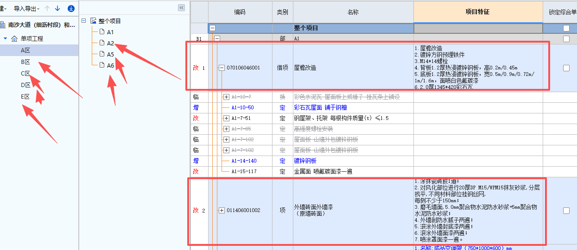Screen dimensions: 577x250
Task: Click the 名称 column header
Action: coord(353,12)
